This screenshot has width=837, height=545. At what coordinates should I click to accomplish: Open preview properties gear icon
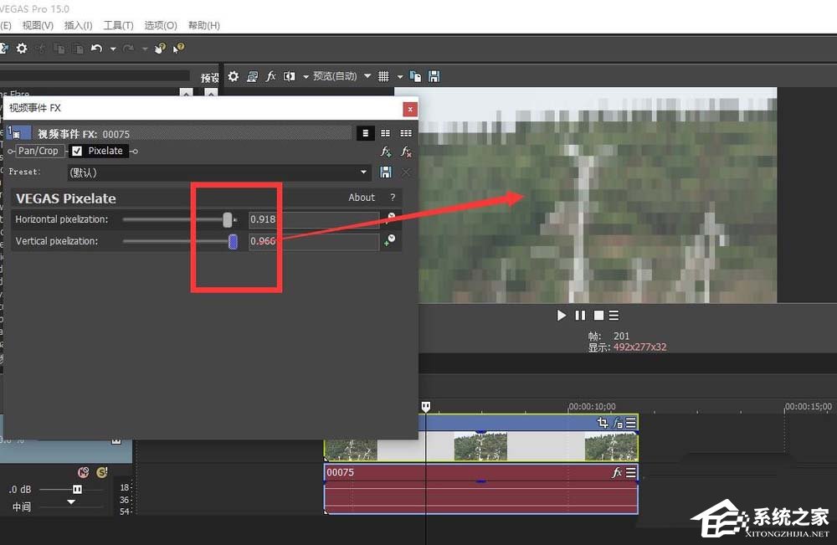tap(234, 76)
